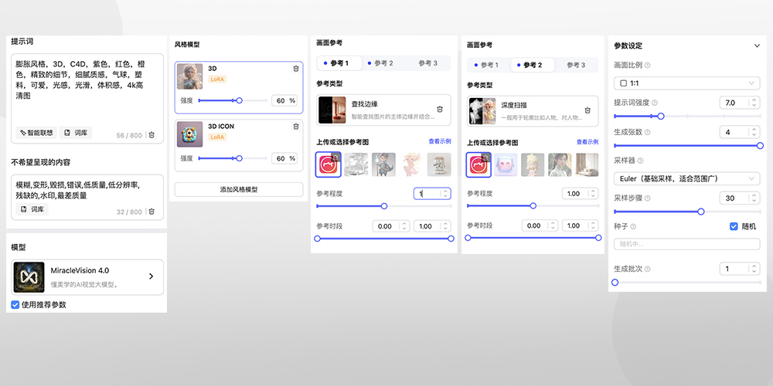The width and height of the screenshot is (773, 386).
Task: Select the 深度扫描 reference type card
Action: [x=533, y=110]
